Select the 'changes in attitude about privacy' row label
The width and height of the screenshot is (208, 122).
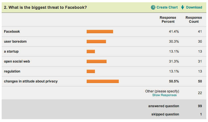pyautogui.click(x=31, y=81)
